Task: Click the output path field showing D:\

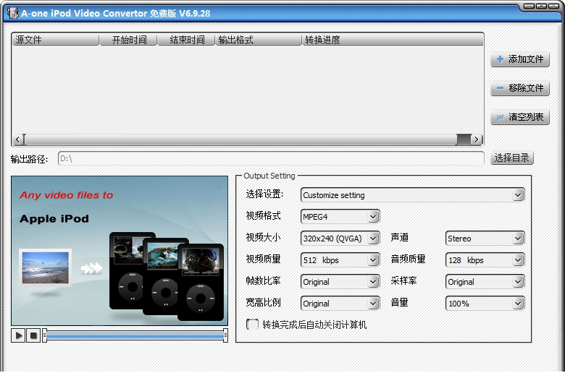Action: pos(271,158)
